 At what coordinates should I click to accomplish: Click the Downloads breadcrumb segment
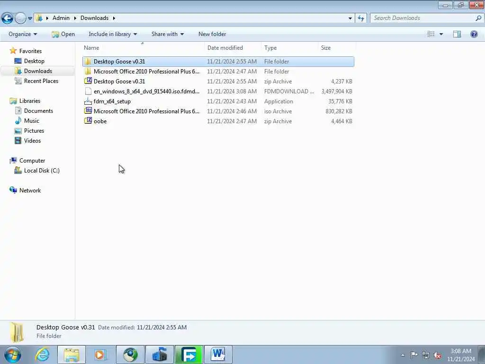pyautogui.click(x=94, y=18)
